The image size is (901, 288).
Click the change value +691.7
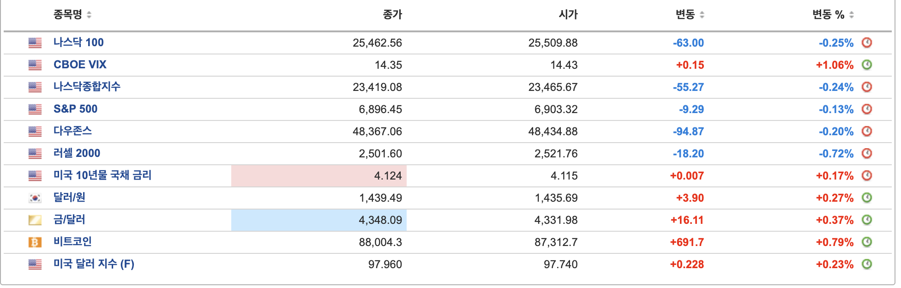(687, 242)
